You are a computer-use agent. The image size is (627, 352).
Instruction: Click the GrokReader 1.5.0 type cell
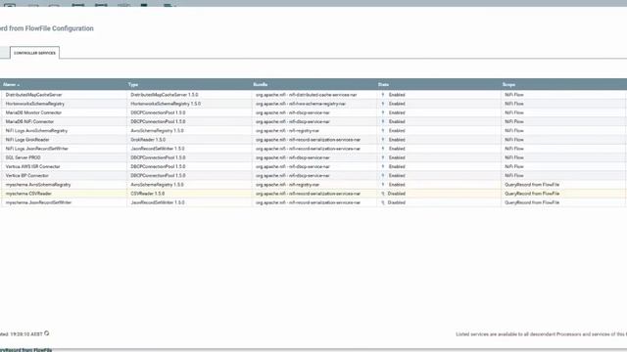tap(148, 140)
